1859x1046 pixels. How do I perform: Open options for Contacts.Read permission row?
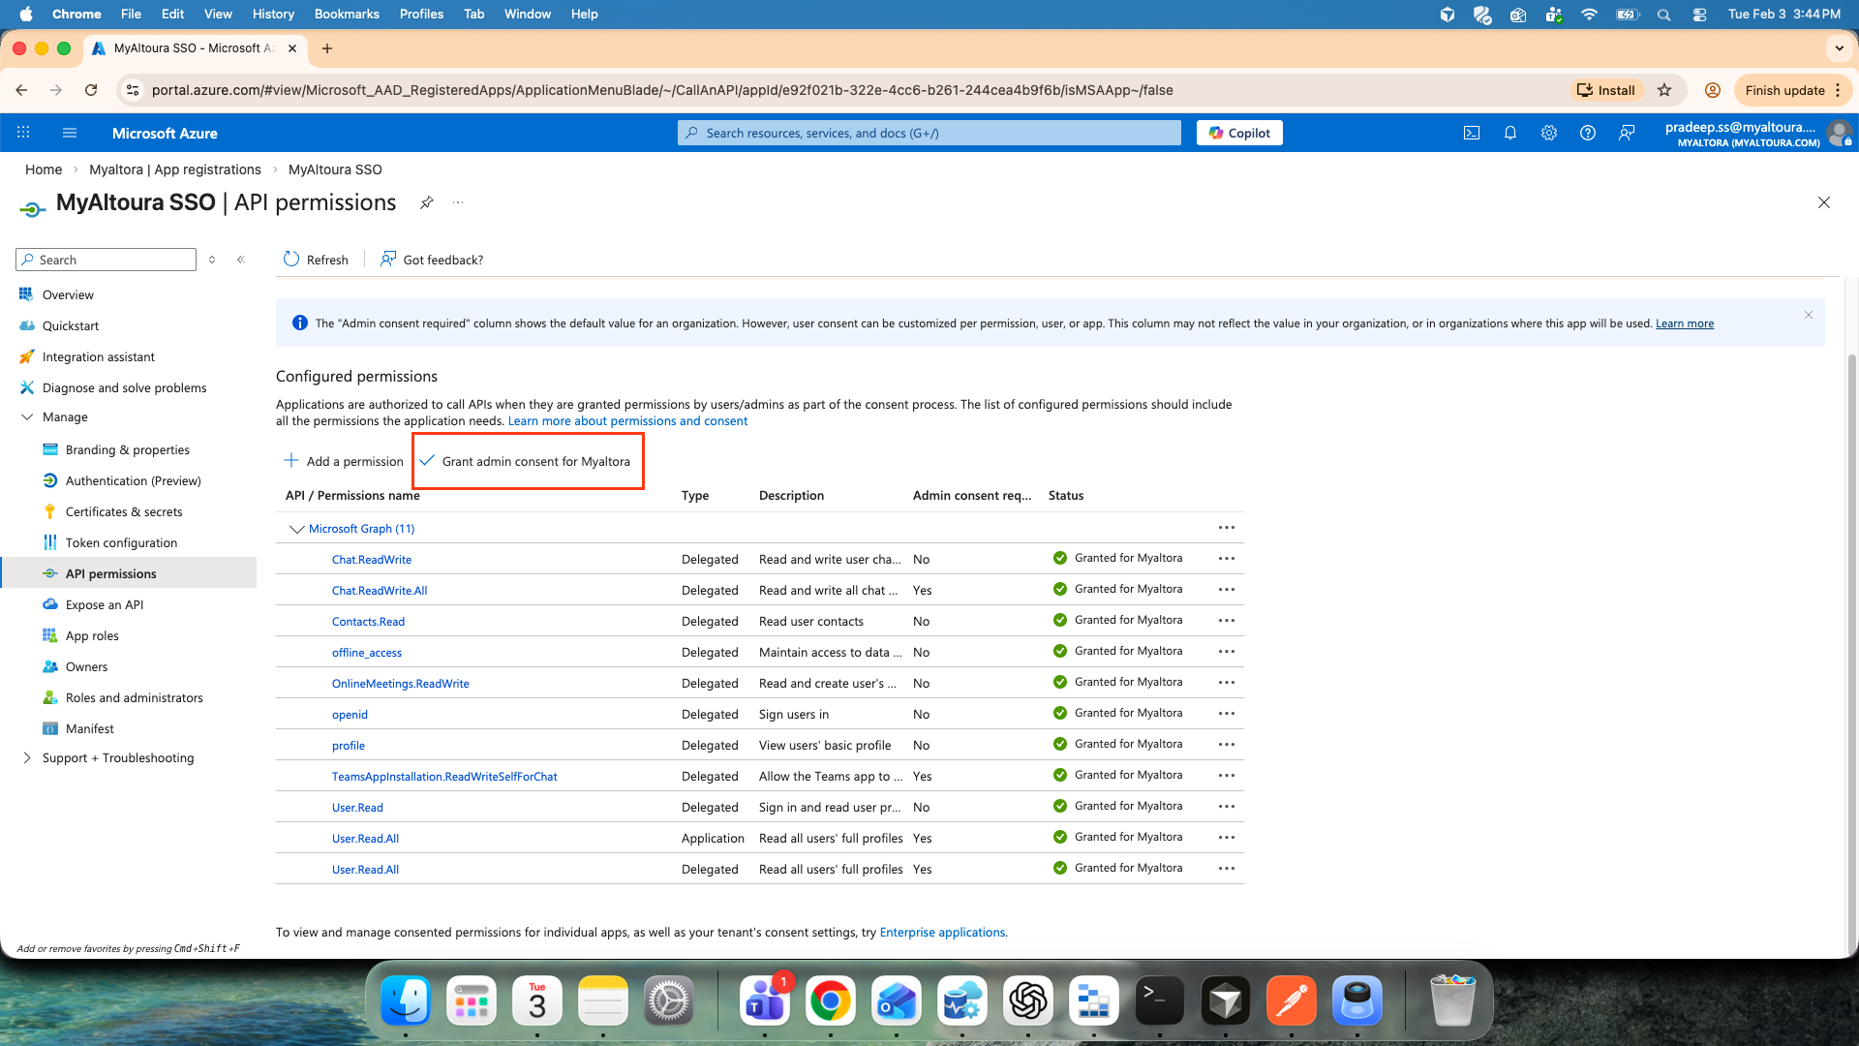tap(1227, 621)
